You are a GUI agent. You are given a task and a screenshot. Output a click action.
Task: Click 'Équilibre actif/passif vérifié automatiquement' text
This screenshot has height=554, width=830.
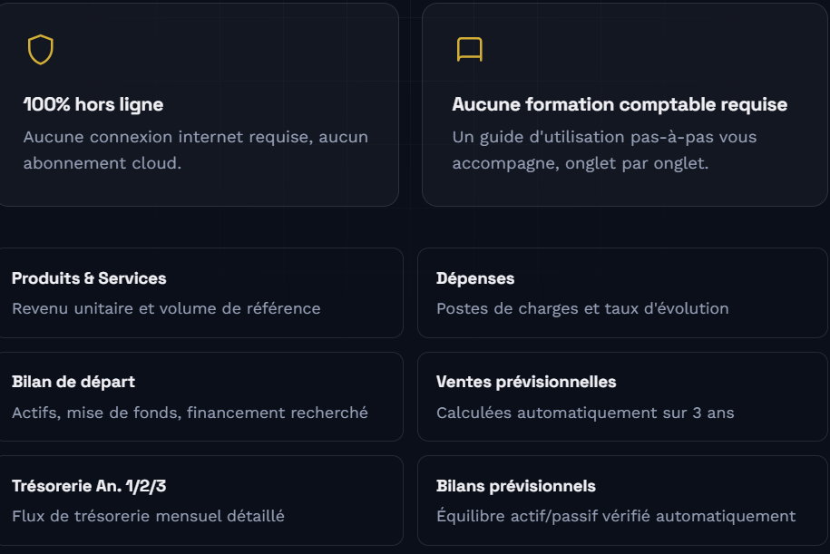point(616,516)
